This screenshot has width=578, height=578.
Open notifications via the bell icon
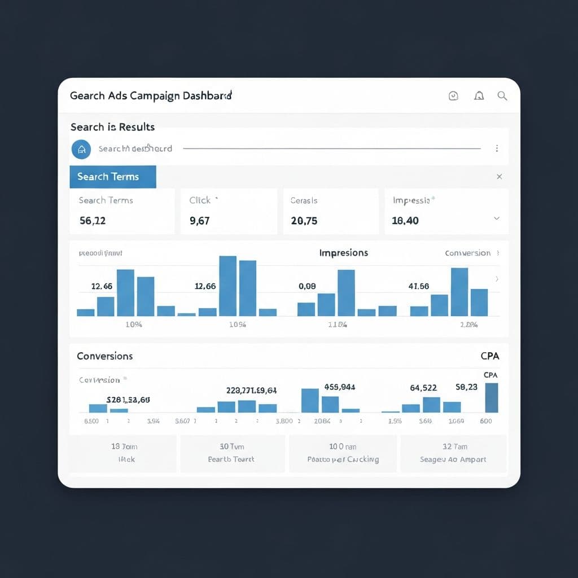[479, 96]
